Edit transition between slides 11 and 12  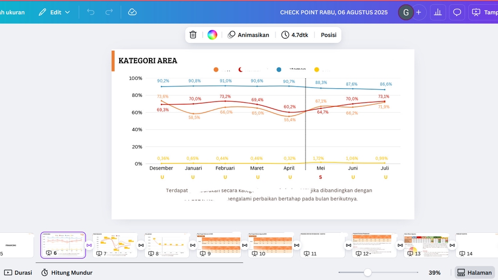click(349, 245)
